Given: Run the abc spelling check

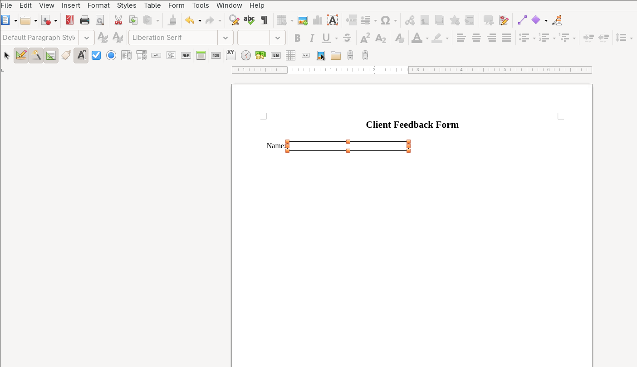Looking at the screenshot, I should [249, 20].
